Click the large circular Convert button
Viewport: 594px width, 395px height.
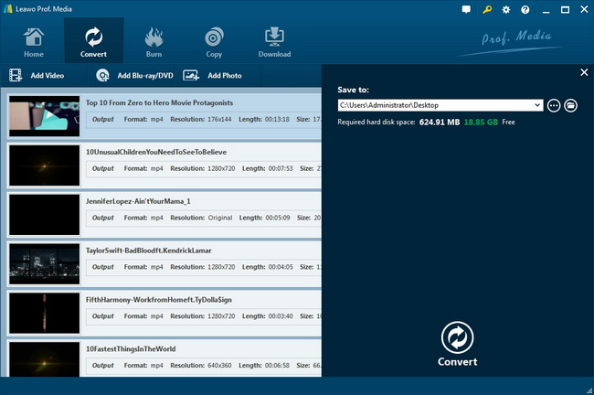click(x=457, y=337)
